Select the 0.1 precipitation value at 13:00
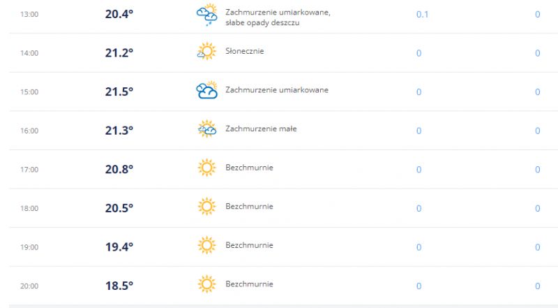The width and height of the screenshot is (558, 308). coord(422,14)
